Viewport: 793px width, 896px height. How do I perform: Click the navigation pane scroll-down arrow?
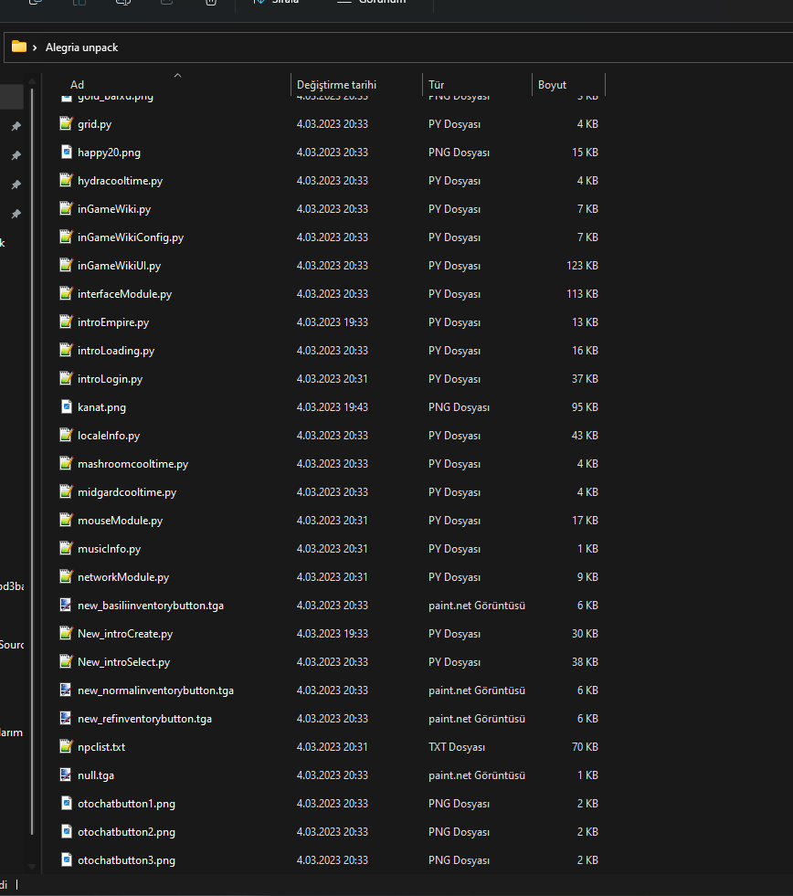pyautogui.click(x=32, y=867)
